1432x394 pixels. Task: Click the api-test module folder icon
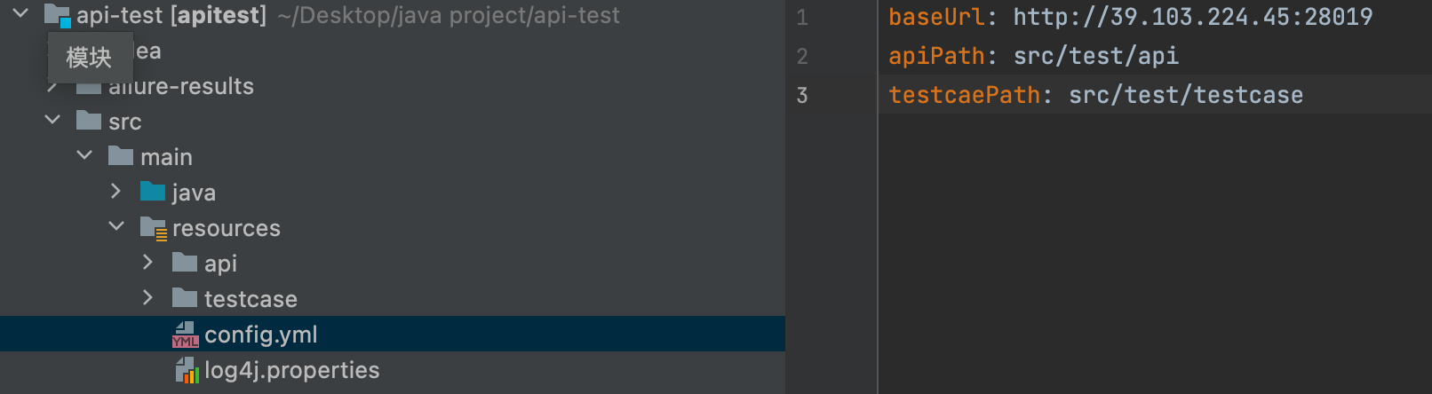click(x=58, y=15)
